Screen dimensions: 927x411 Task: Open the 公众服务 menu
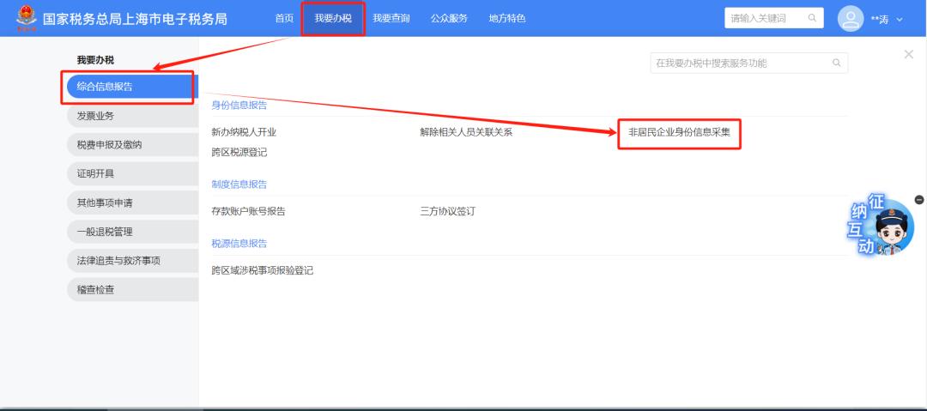[449, 19]
